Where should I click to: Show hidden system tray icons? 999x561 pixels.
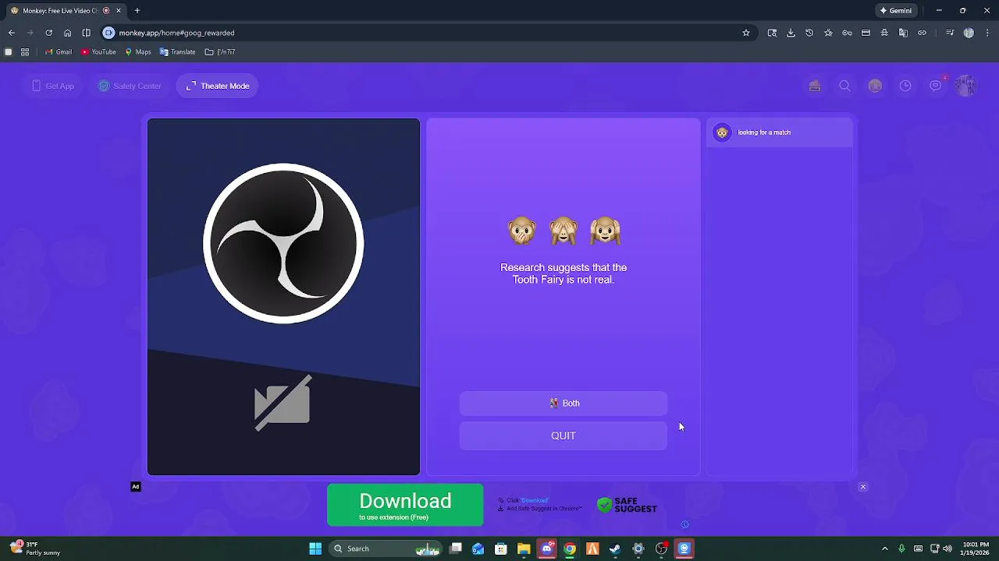click(884, 549)
